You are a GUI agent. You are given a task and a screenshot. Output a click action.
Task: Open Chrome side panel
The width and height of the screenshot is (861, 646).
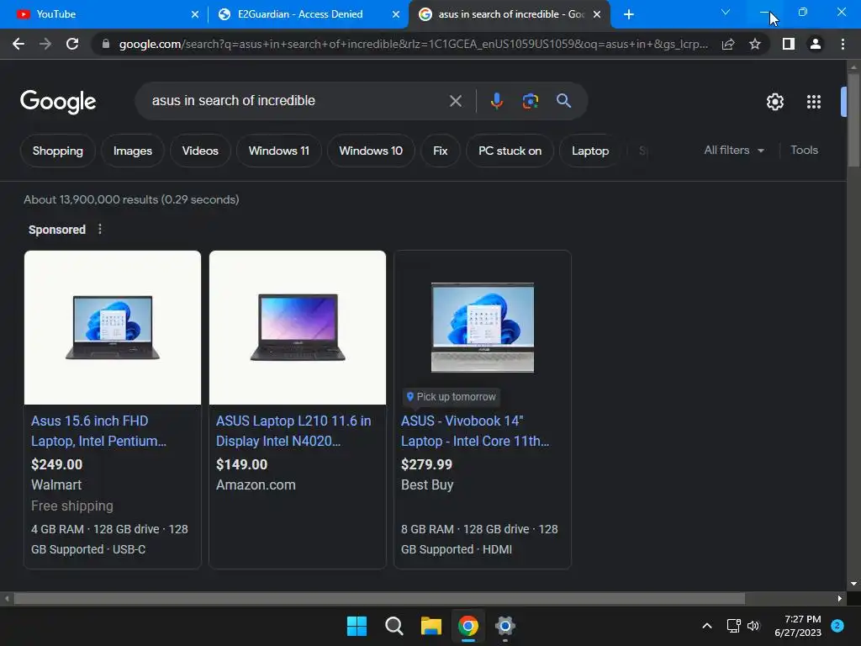click(x=789, y=44)
